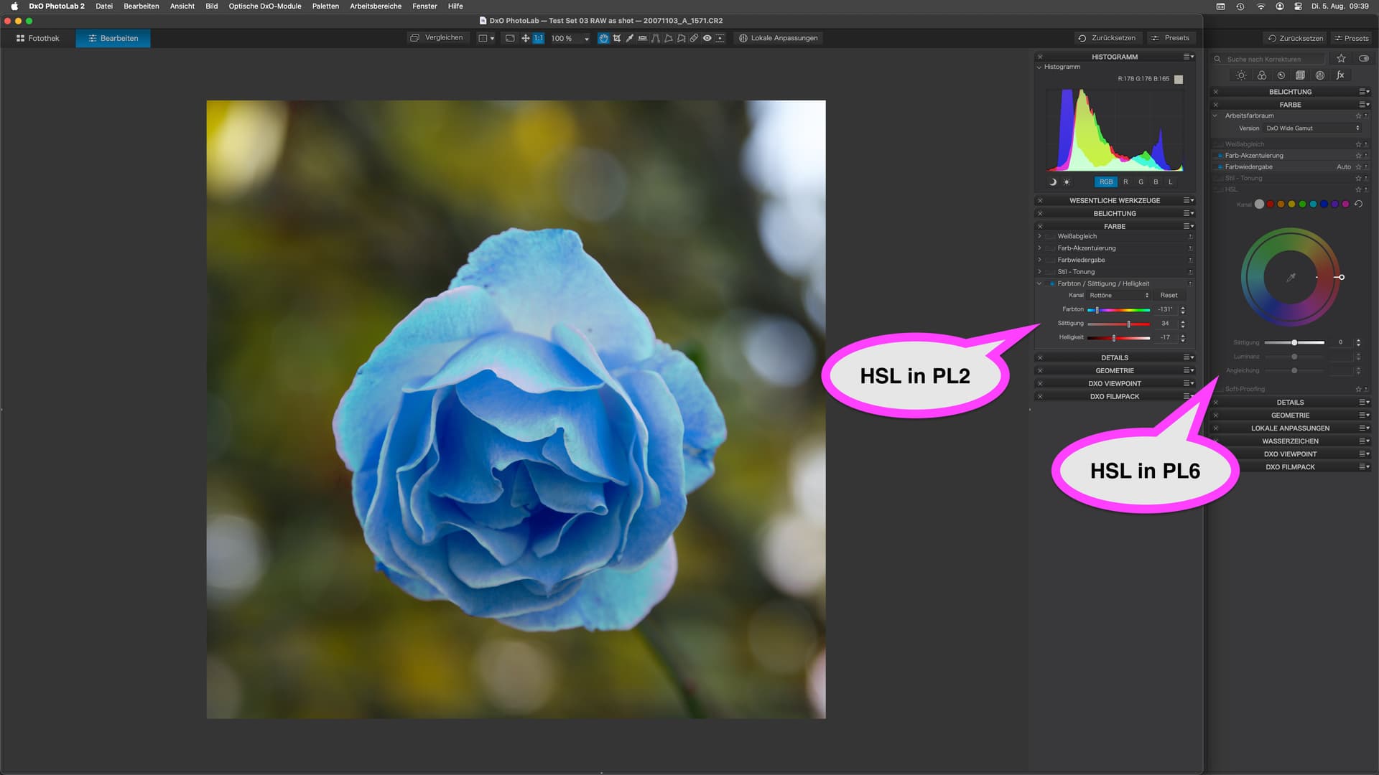Set zoom to 1:1 view

[538, 38]
